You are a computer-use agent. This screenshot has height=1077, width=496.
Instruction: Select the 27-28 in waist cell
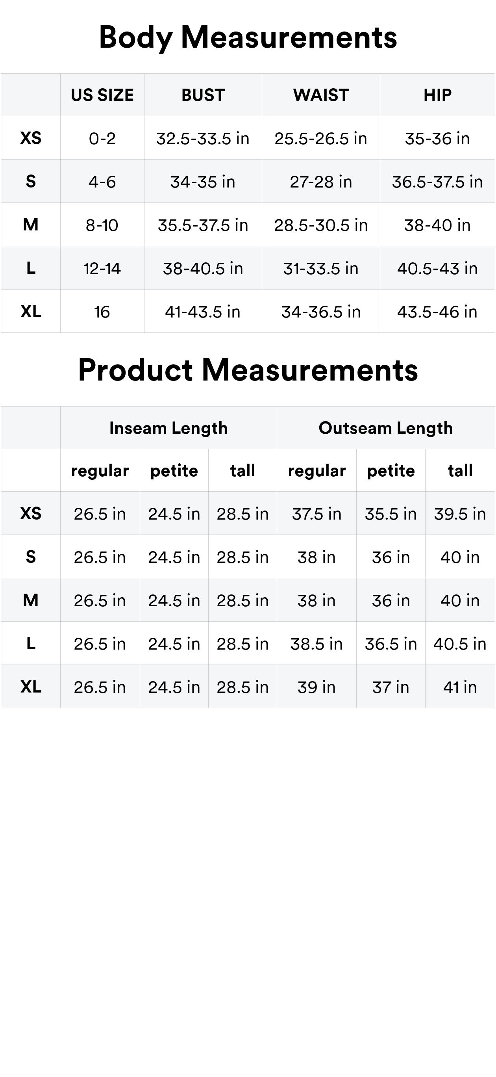(320, 182)
